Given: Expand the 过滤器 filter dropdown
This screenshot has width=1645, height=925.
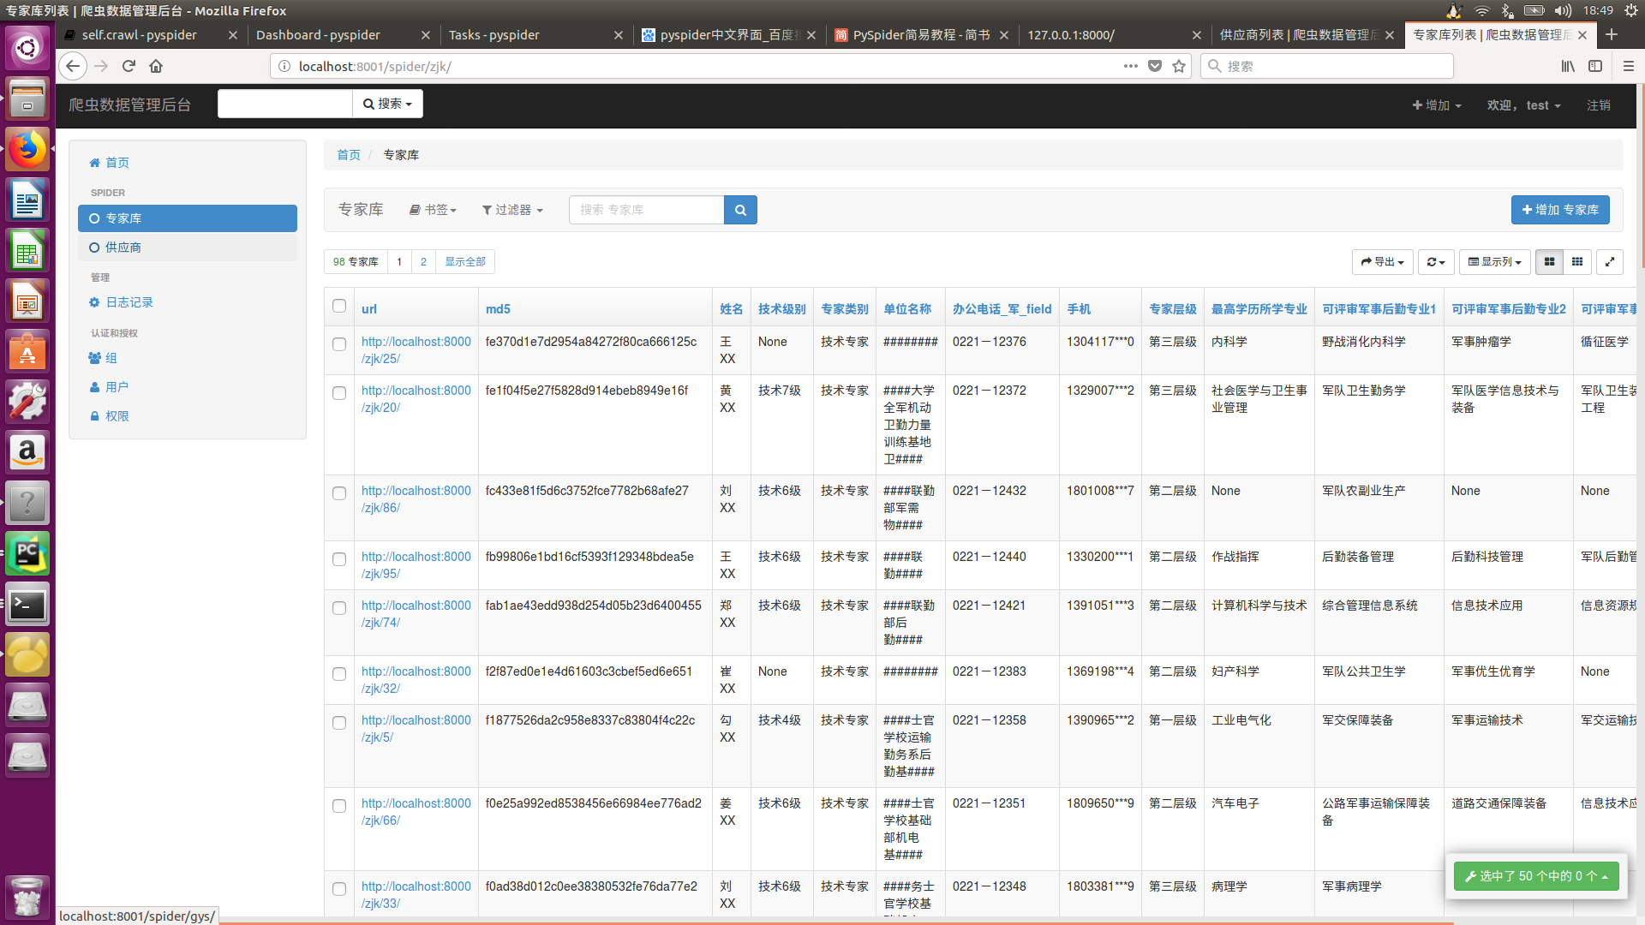Looking at the screenshot, I should coord(512,210).
